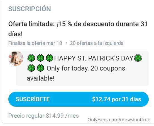Click the first clover emoji before 'Only for today'
Viewport: 154px width, 126px height.
coord(31,68)
